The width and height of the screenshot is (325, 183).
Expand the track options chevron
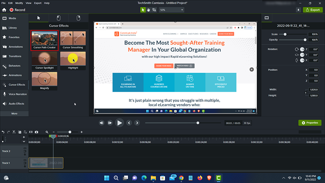pyautogui.click(x=24, y=141)
